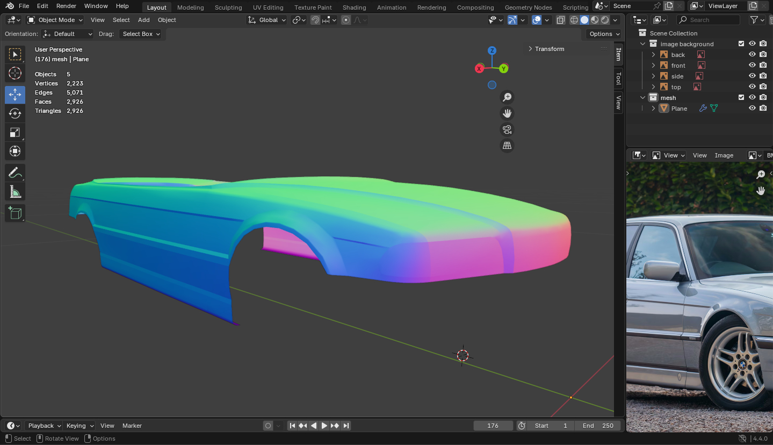Open the Global orientation dropdown
The width and height of the screenshot is (773, 445).
click(x=267, y=20)
